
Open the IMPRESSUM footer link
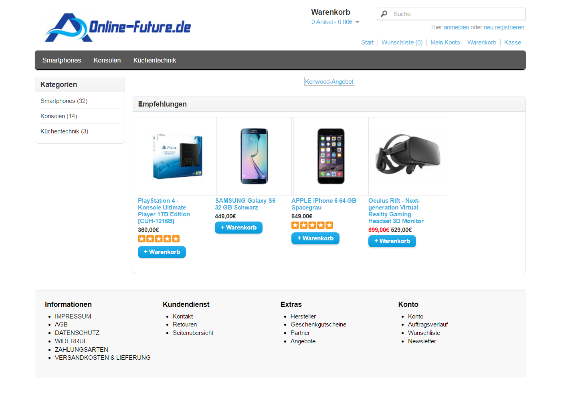(x=73, y=316)
